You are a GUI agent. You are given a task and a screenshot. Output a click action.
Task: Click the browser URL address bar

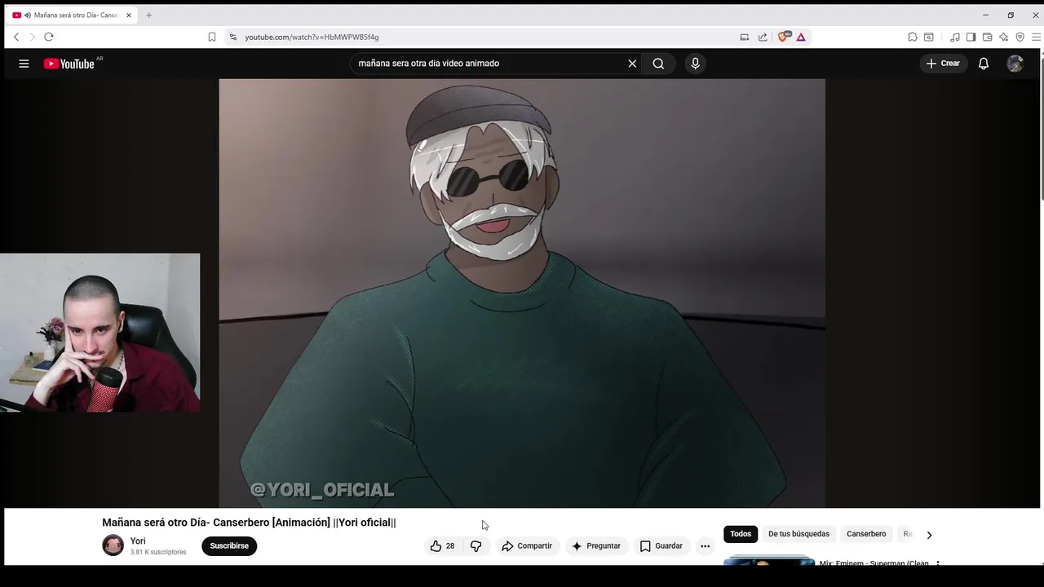[x=489, y=37]
